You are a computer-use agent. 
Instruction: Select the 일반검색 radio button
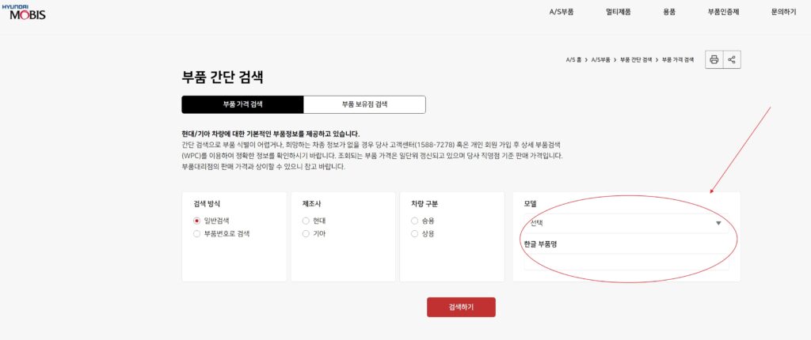coord(196,221)
